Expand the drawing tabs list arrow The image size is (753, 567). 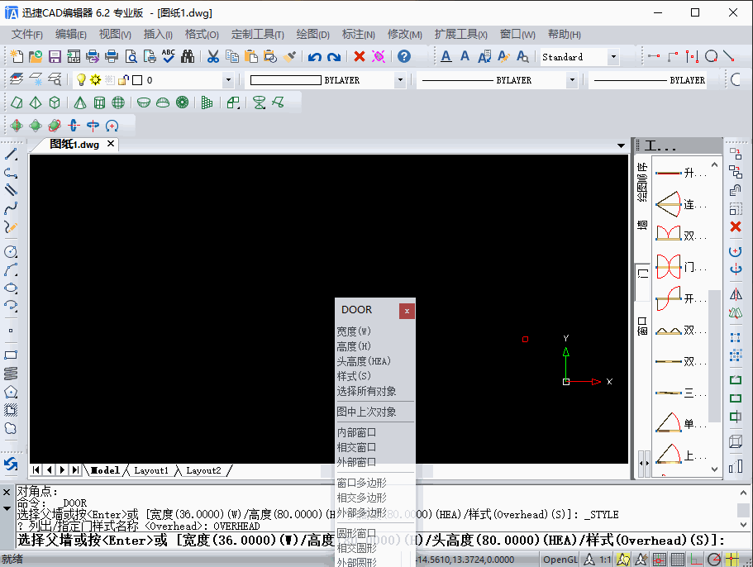[x=621, y=145]
